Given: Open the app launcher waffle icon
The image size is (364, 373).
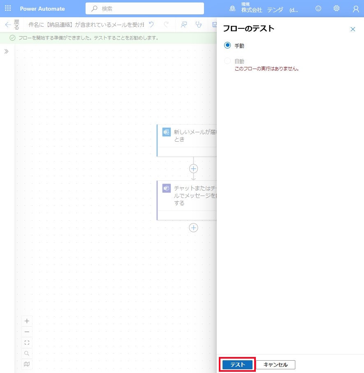Looking at the screenshot, I should point(8,8).
